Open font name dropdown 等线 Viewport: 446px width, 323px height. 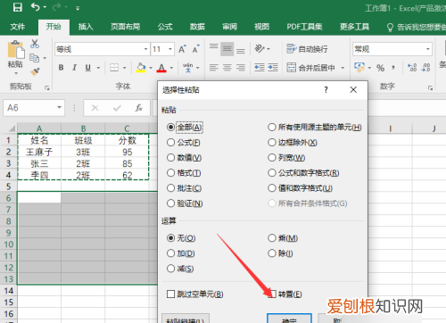(x=146, y=49)
